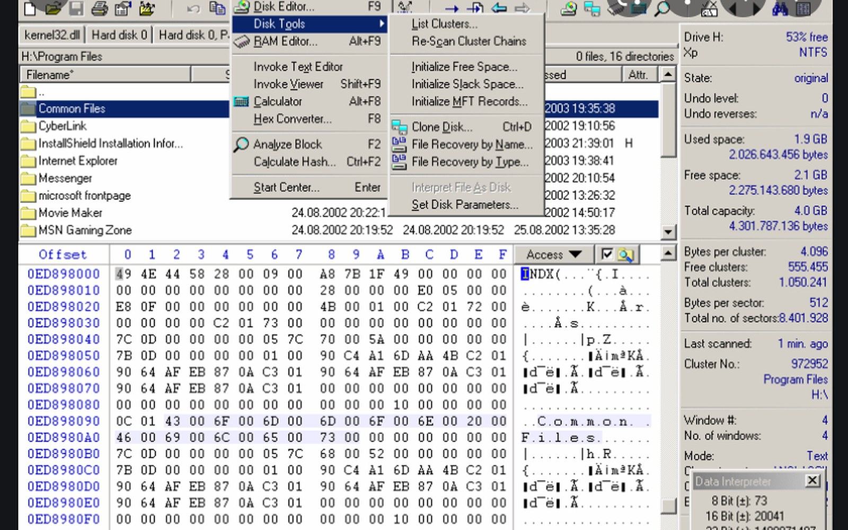The image size is (848, 530).
Task: Select Calculate Hash menu entry
Action: [x=310, y=162]
